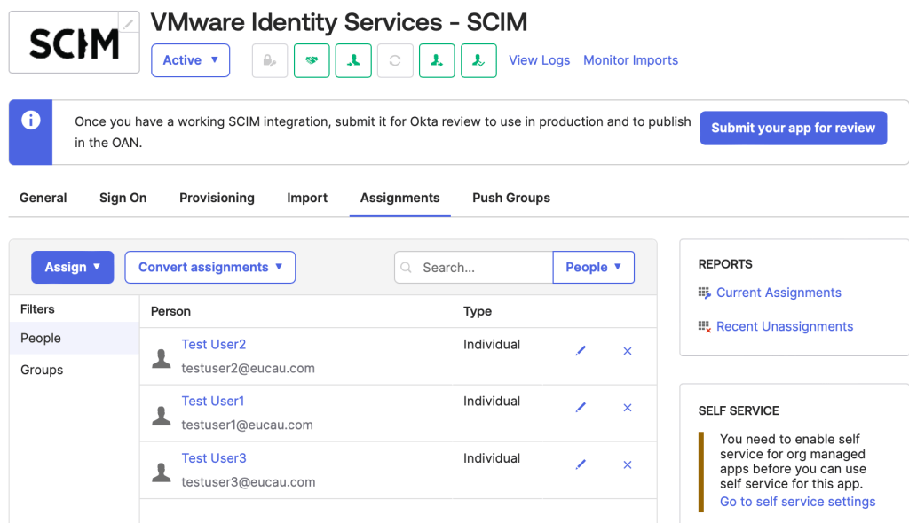The height and width of the screenshot is (523, 909).
Task: Click the grayed-out sync arrows icon
Action: [x=395, y=60]
